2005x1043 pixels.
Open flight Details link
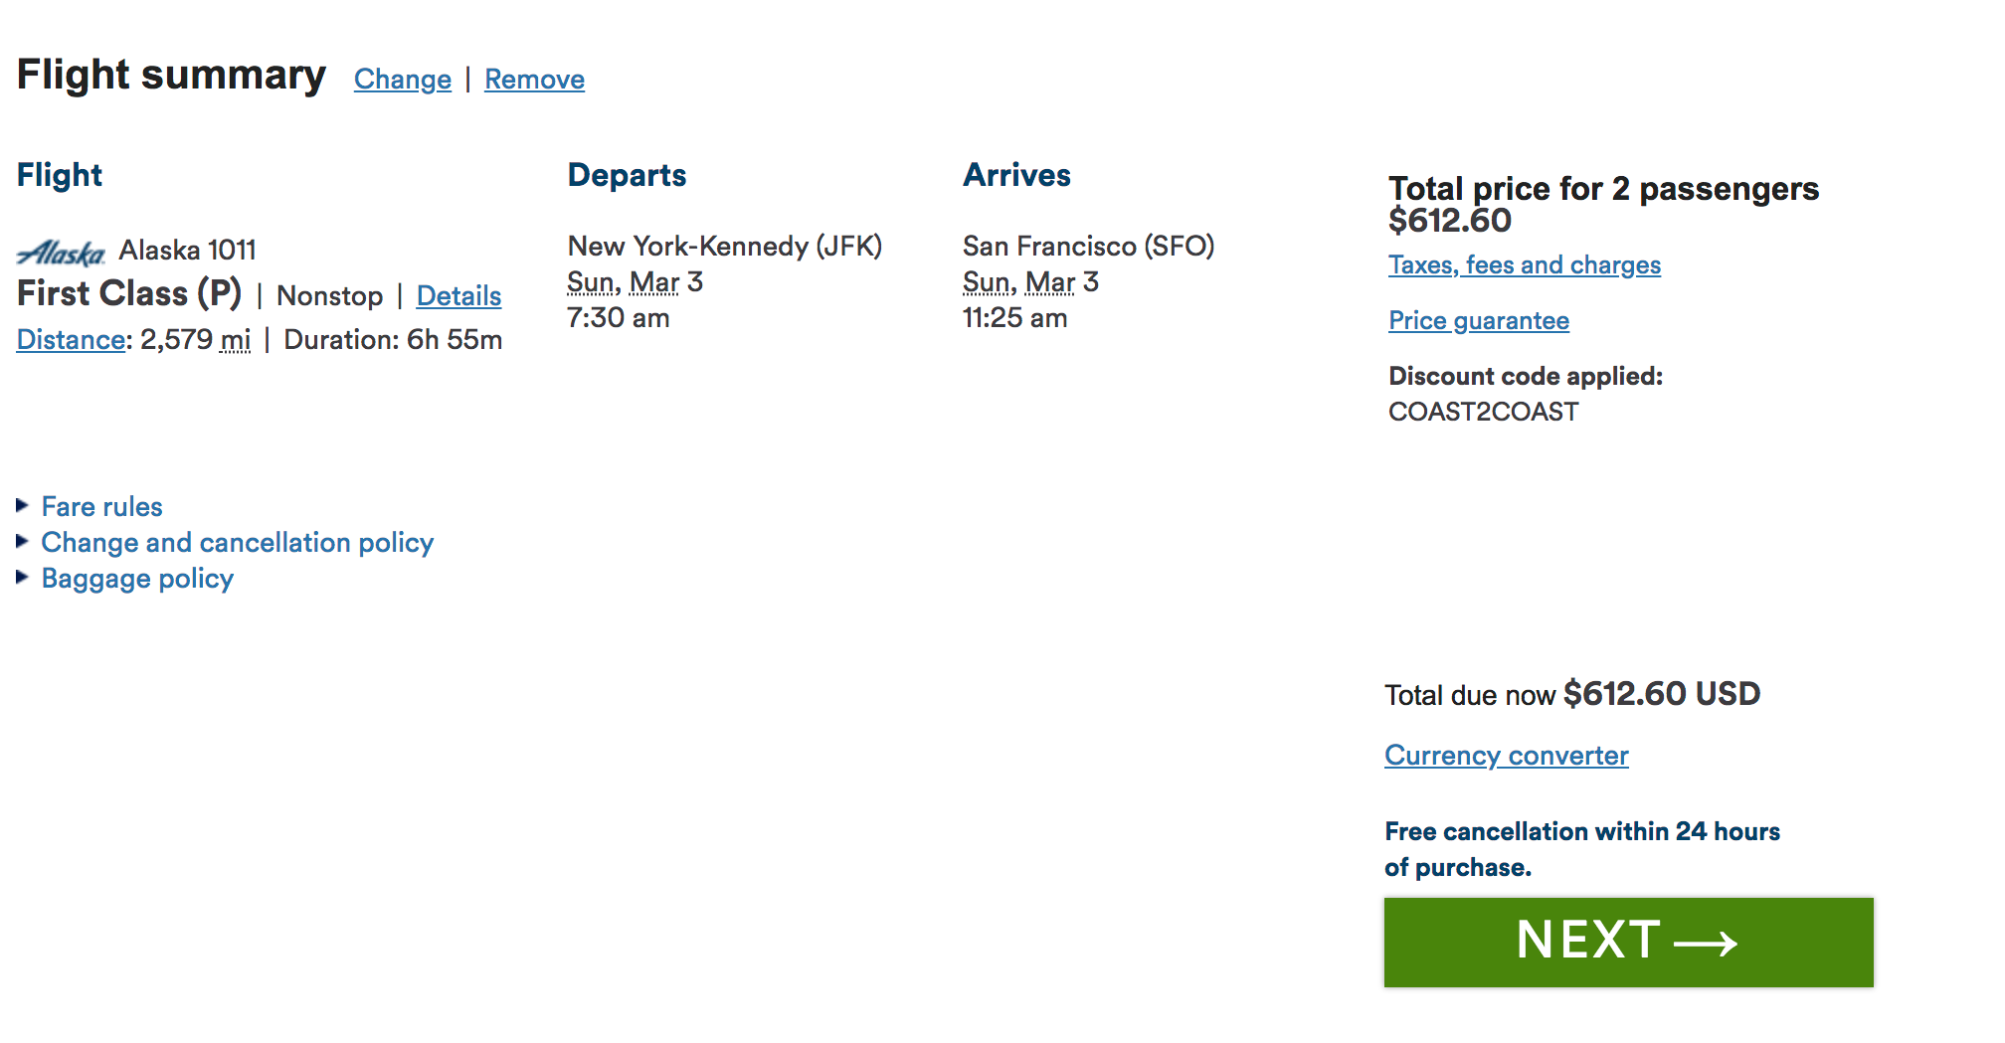tap(458, 296)
